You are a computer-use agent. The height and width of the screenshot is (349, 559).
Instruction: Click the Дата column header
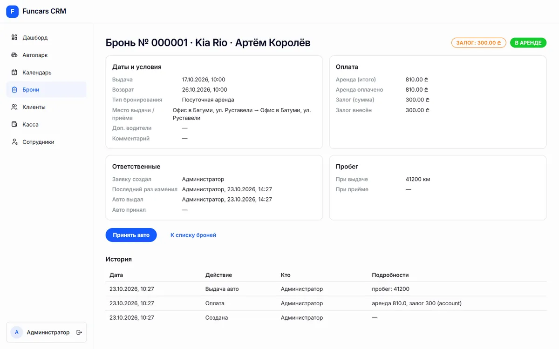tap(116, 275)
